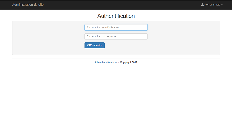Click the divider line above the footer
This screenshot has height=116, width=232.
(116, 59)
